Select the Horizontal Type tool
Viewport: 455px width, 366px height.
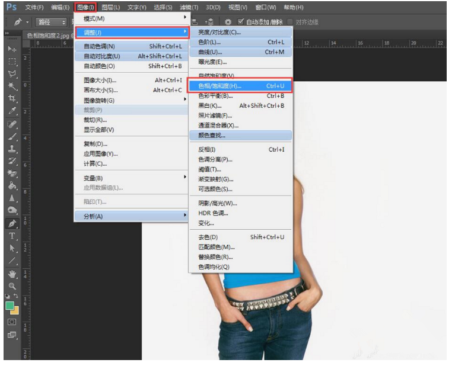(x=12, y=236)
